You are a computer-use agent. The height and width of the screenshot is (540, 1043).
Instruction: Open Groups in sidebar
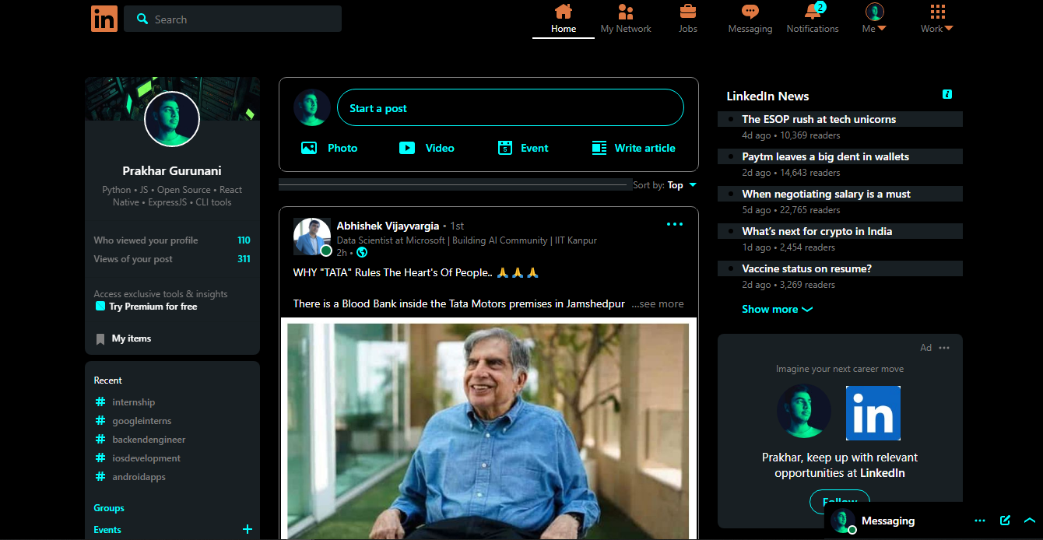pos(109,508)
